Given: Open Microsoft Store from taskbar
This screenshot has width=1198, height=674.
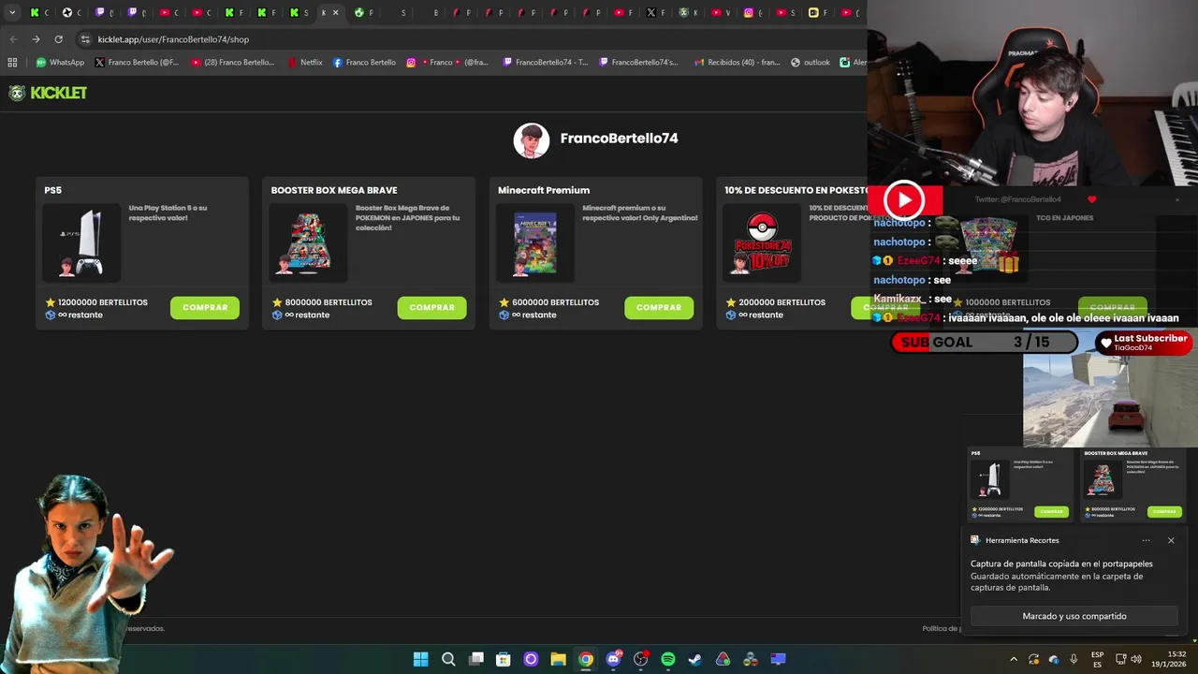Looking at the screenshot, I should [504, 659].
